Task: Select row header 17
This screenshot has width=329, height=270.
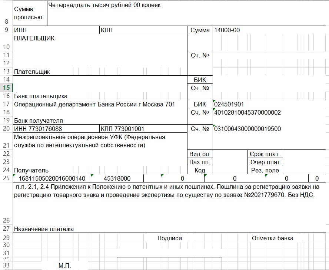Action: 6,104
